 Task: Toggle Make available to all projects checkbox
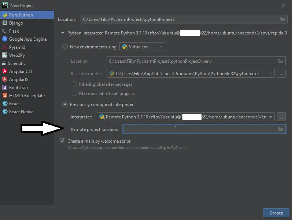click(x=74, y=93)
